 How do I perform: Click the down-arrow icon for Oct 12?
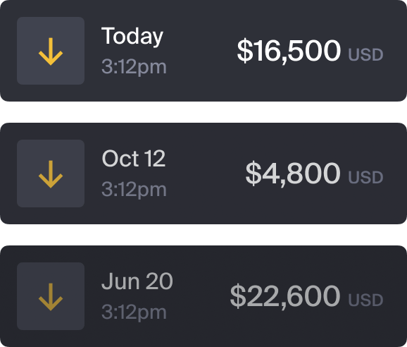click(x=51, y=174)
